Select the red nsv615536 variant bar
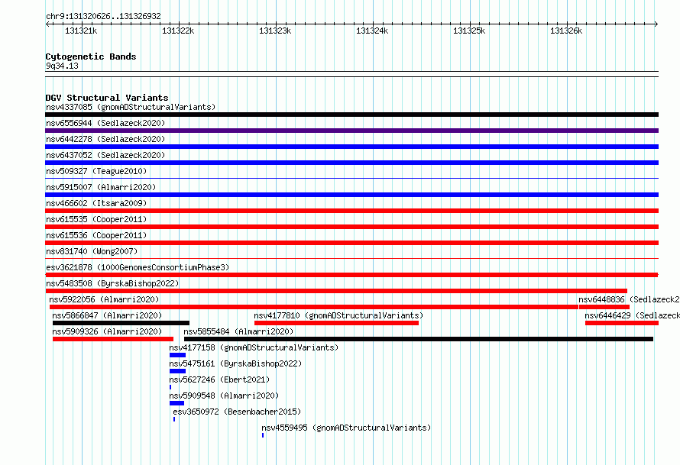The image size is (680, 465). tap(351, 243)
